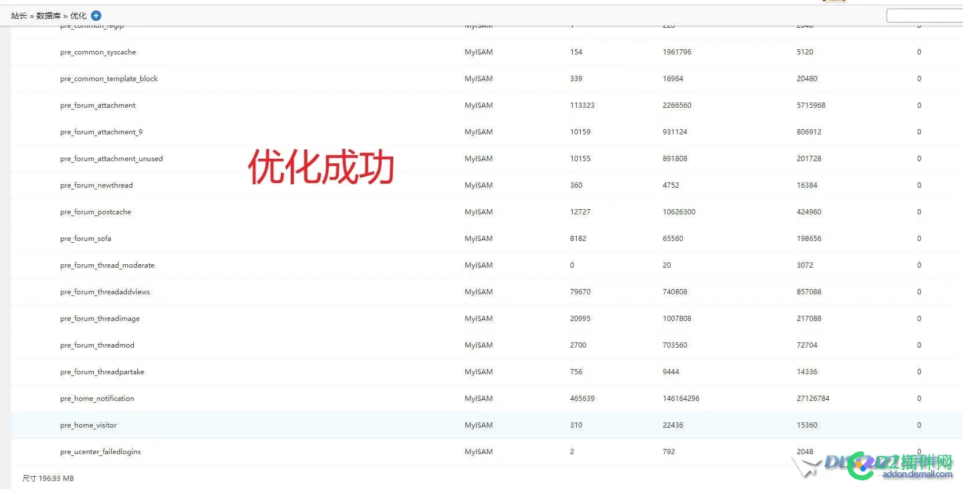963x489 pixels.
Task: Click data value 146164296 in notification row
Action: [681, 399]
